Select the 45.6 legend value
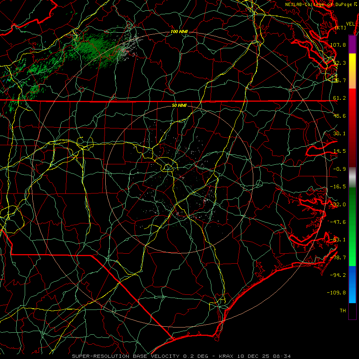 [x=339, y=116]
